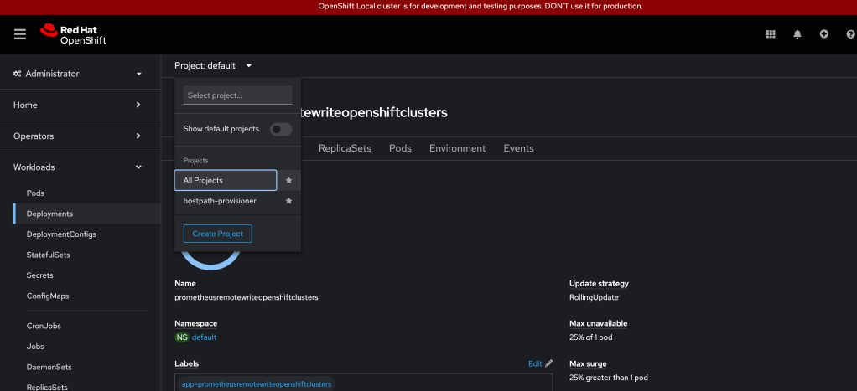Click the deployment name value text
Screen dimensions: 857x391
(x=247, y=297)
